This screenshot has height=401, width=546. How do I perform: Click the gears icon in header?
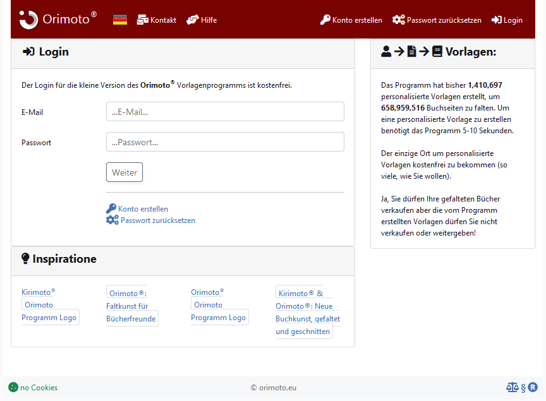(399, 20)
